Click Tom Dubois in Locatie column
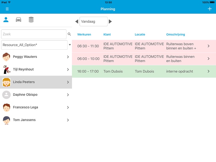This screenshot has width=216, height=162. click(144, 71)
